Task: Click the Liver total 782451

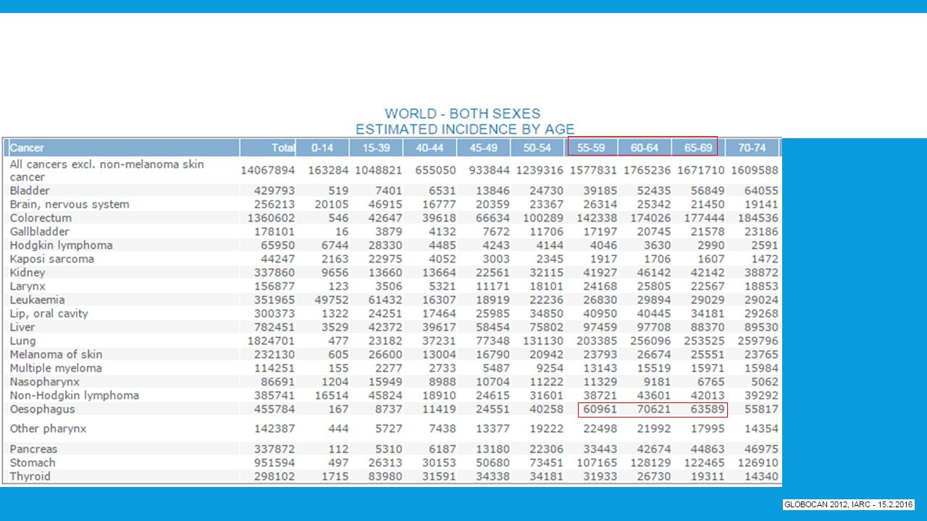Action: point(274,327)
